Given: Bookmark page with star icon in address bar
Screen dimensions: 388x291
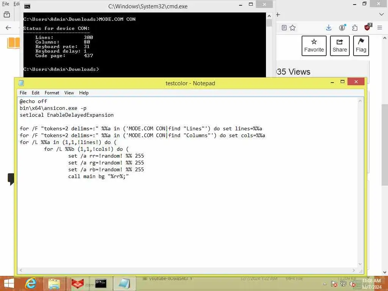Looking at the screenshot, I should (293, 28).
